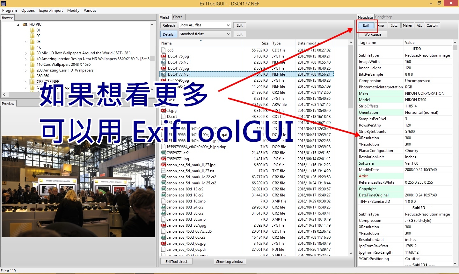Click canon_eos_5d_mark_iv_22.cr2 file icon
The image size is (459, 274).
[x=163, y=177]
